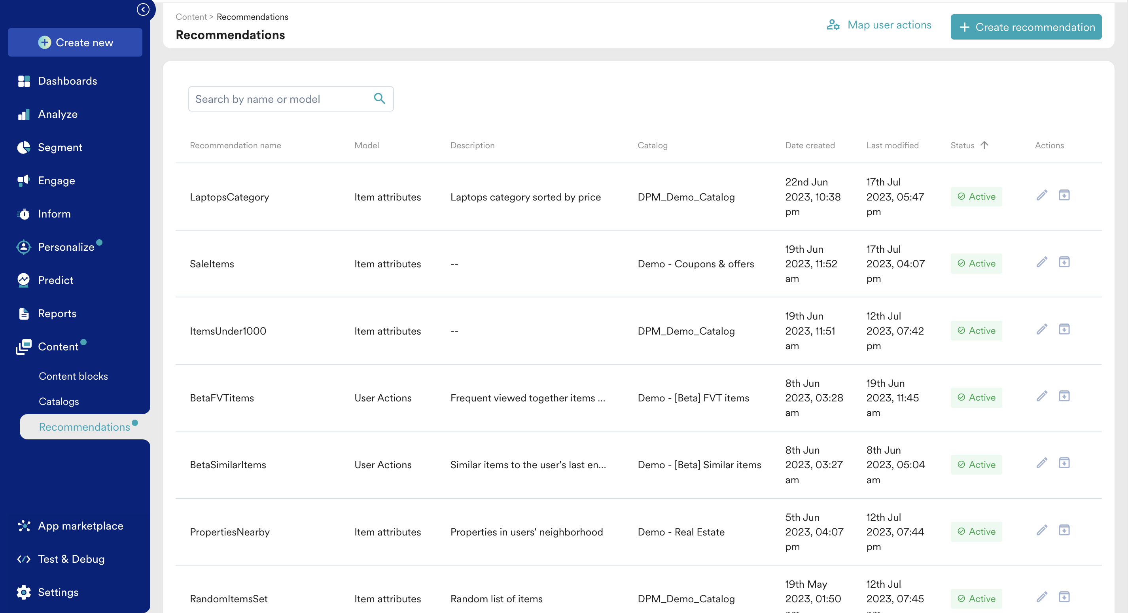Archive the SaleItems recommendation
Viewport: 1128px width, 613px height.
click(x=1064, y=262)
